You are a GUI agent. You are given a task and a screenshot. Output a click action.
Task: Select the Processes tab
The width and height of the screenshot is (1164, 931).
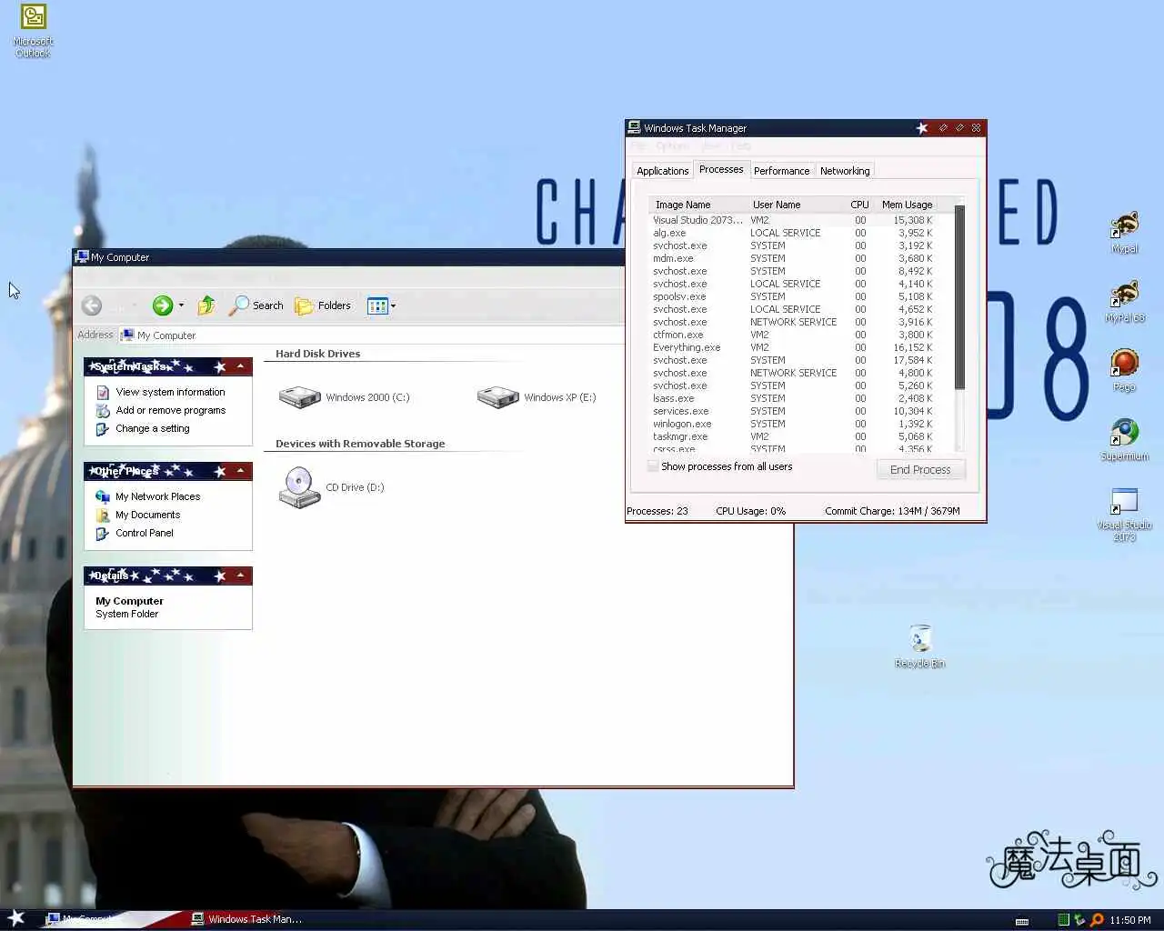[721, 169]
